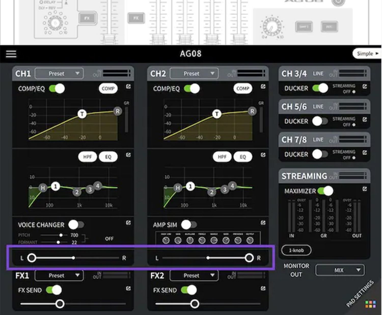Click Amp Sim Output knob

[250, 240]
